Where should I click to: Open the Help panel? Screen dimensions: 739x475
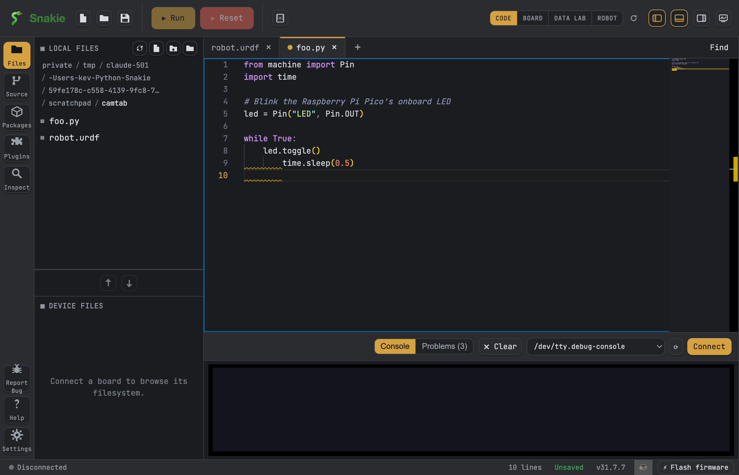pyautogui.click(x=17, y=410)
